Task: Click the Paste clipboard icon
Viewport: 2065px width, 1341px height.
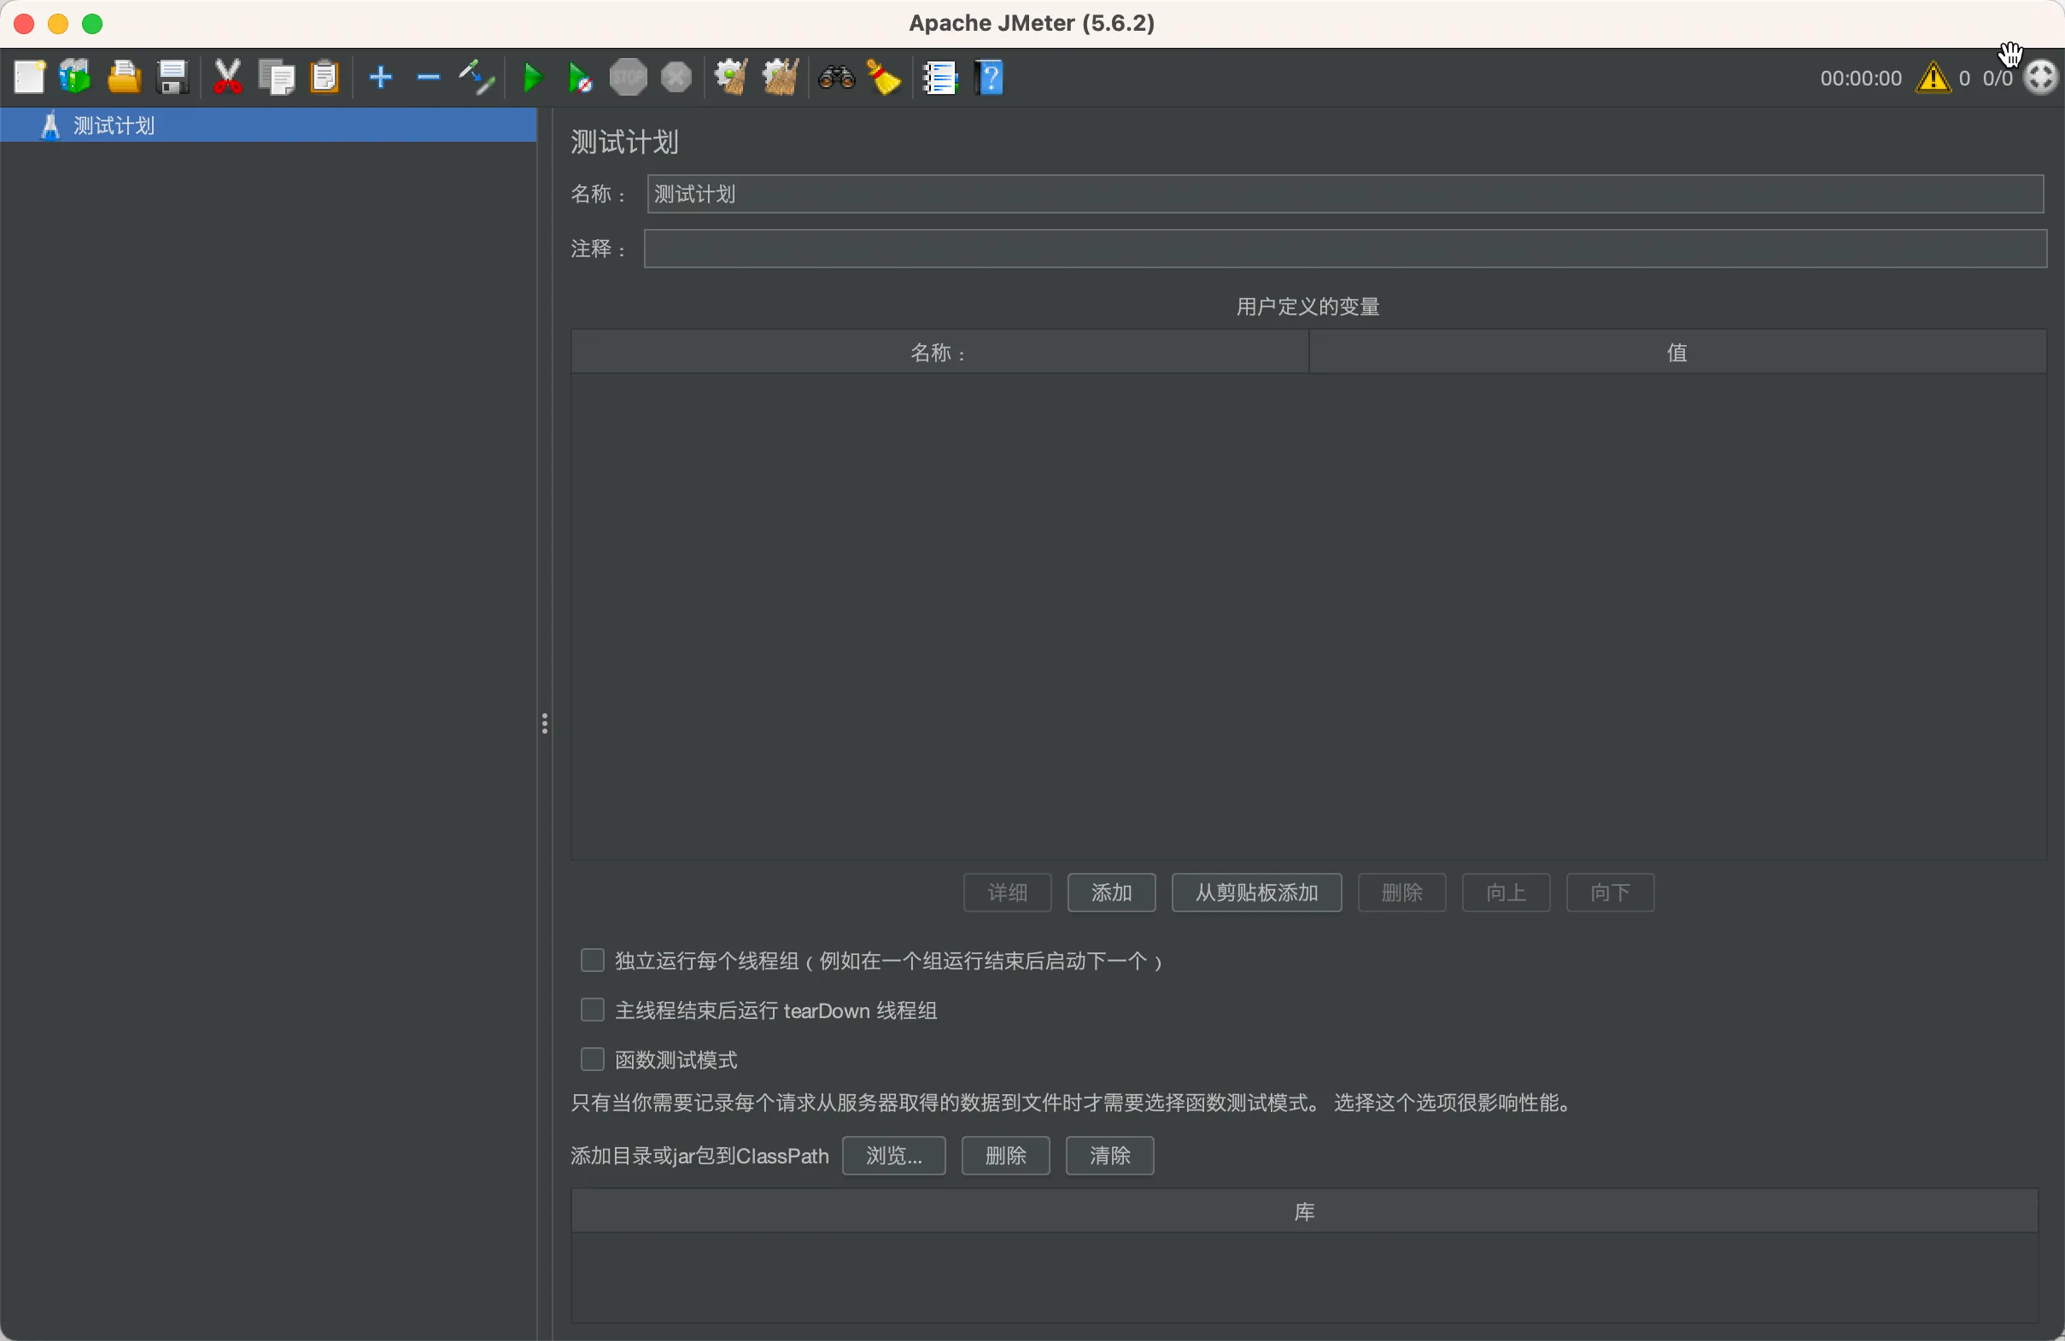Action: tap(325, 77)
